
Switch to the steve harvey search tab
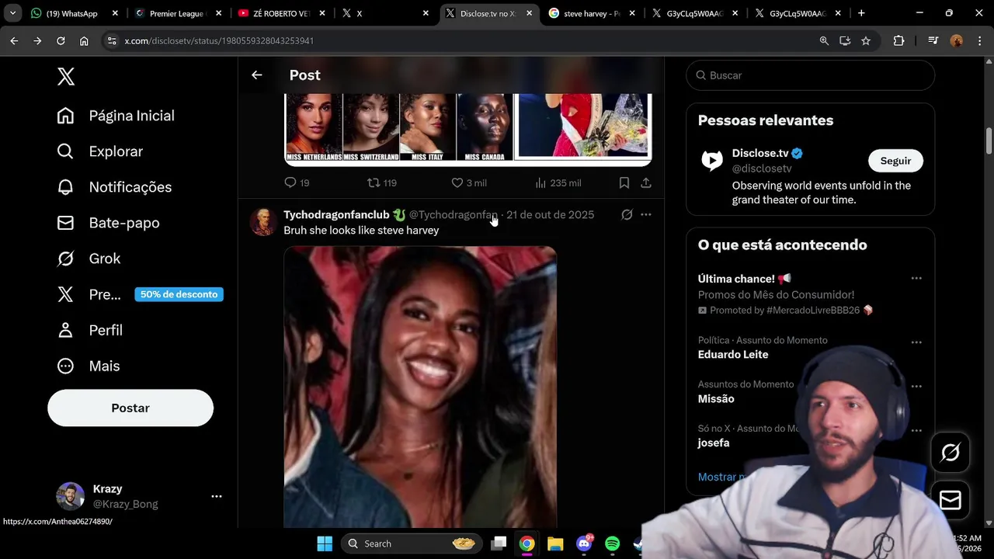592,13
